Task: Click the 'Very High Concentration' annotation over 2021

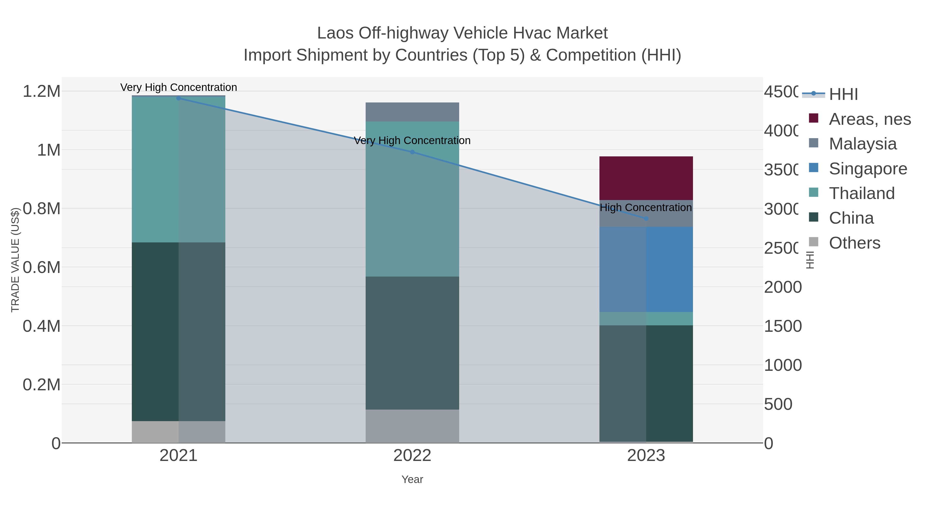Action: point(179,87)
